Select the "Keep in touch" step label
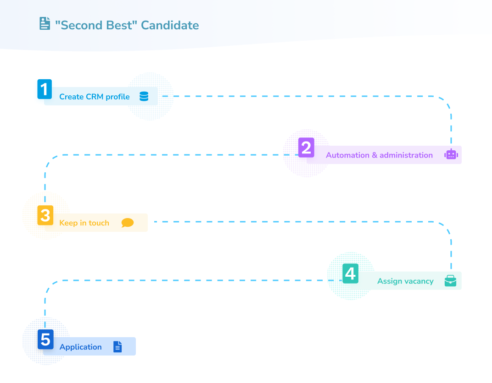This screenshot has width=492, height=383. (x=84, y=223)
